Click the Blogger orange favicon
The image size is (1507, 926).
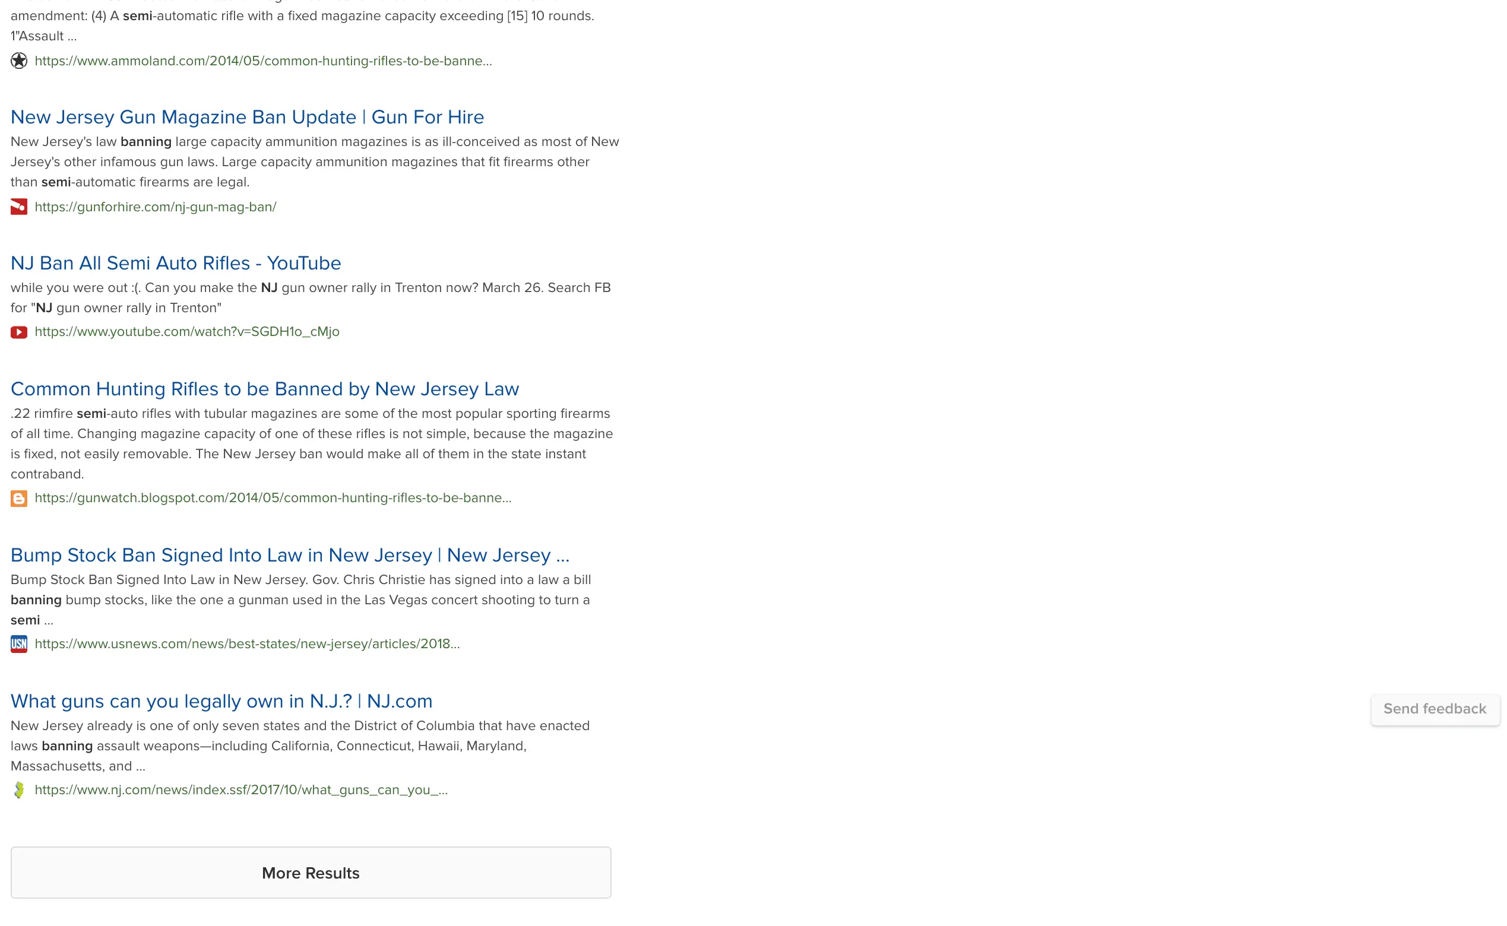(19, 498)
